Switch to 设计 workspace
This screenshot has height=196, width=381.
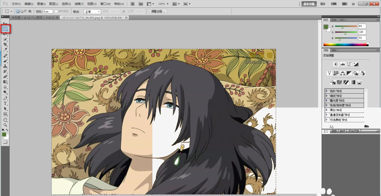click(323, 4)
